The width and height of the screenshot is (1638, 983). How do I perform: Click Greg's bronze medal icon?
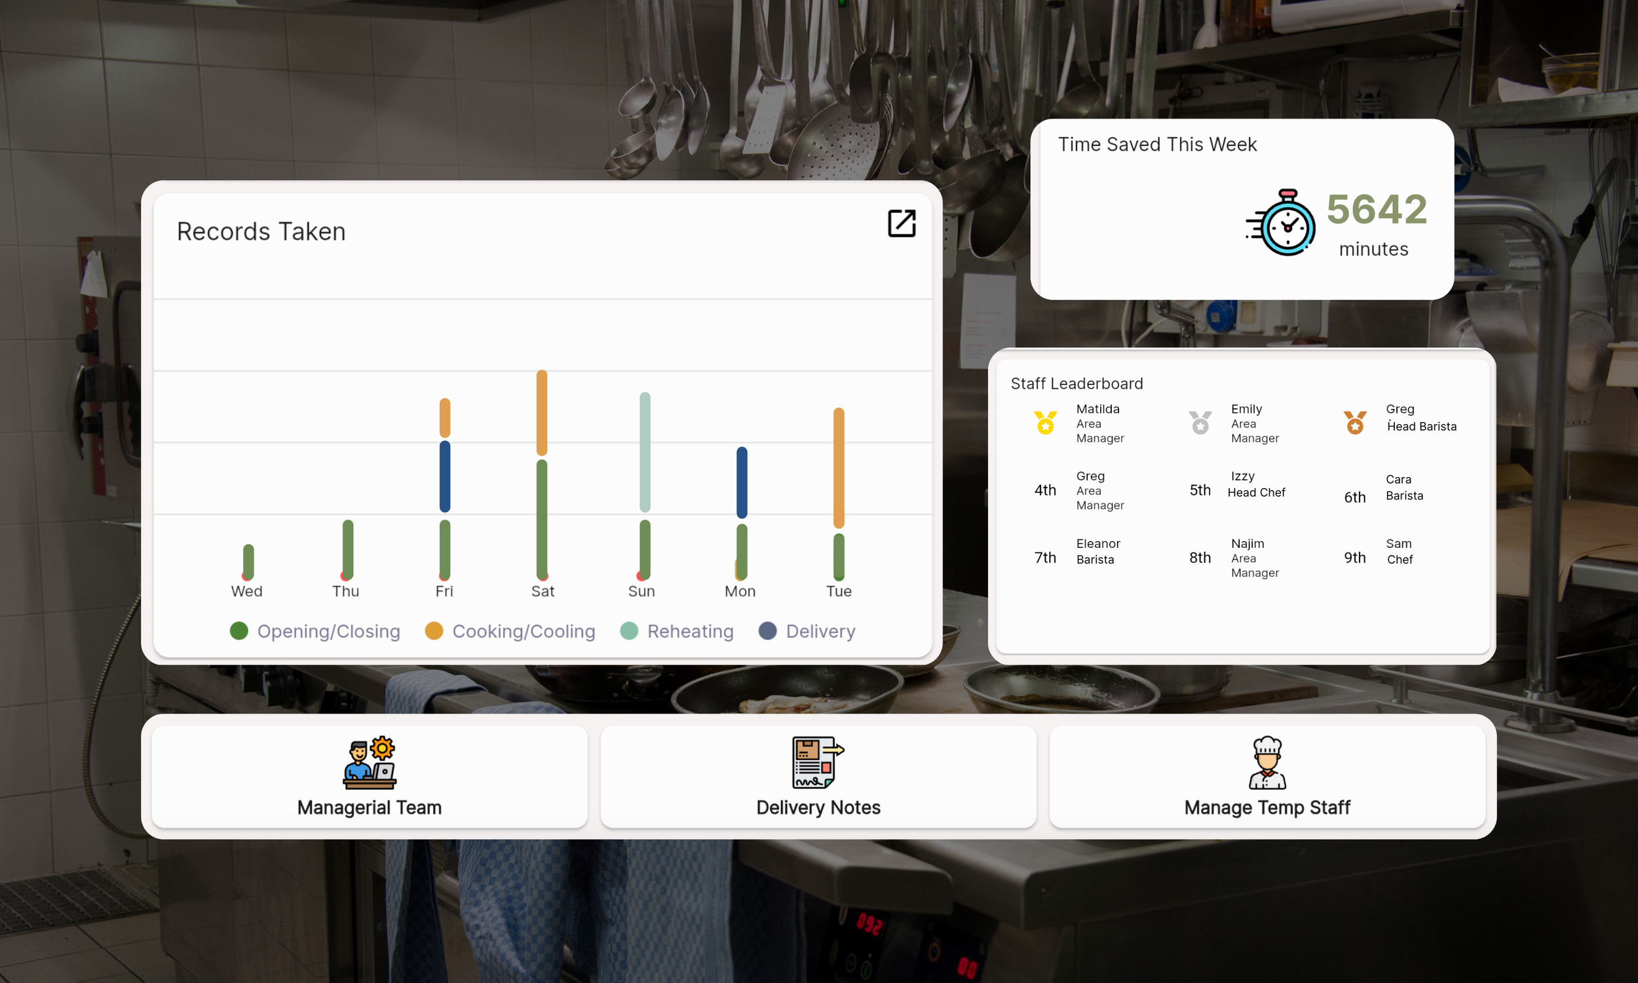click(x=1355, y=422)
